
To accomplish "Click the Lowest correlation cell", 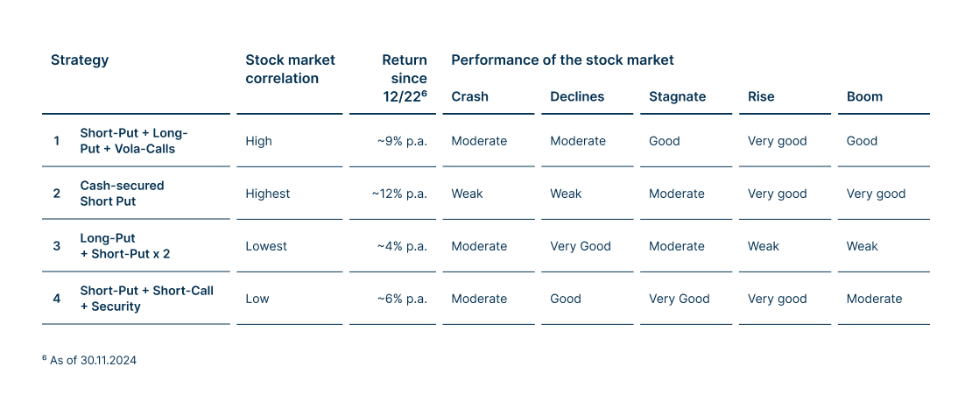I will pyautogui.click(x=266, y=247).
